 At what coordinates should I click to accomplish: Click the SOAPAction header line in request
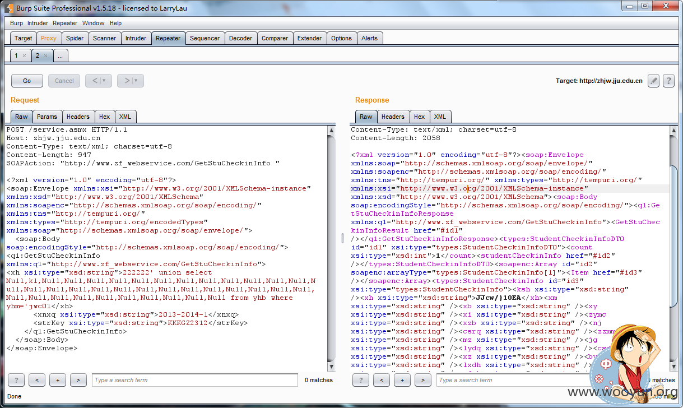click(143, 163)
